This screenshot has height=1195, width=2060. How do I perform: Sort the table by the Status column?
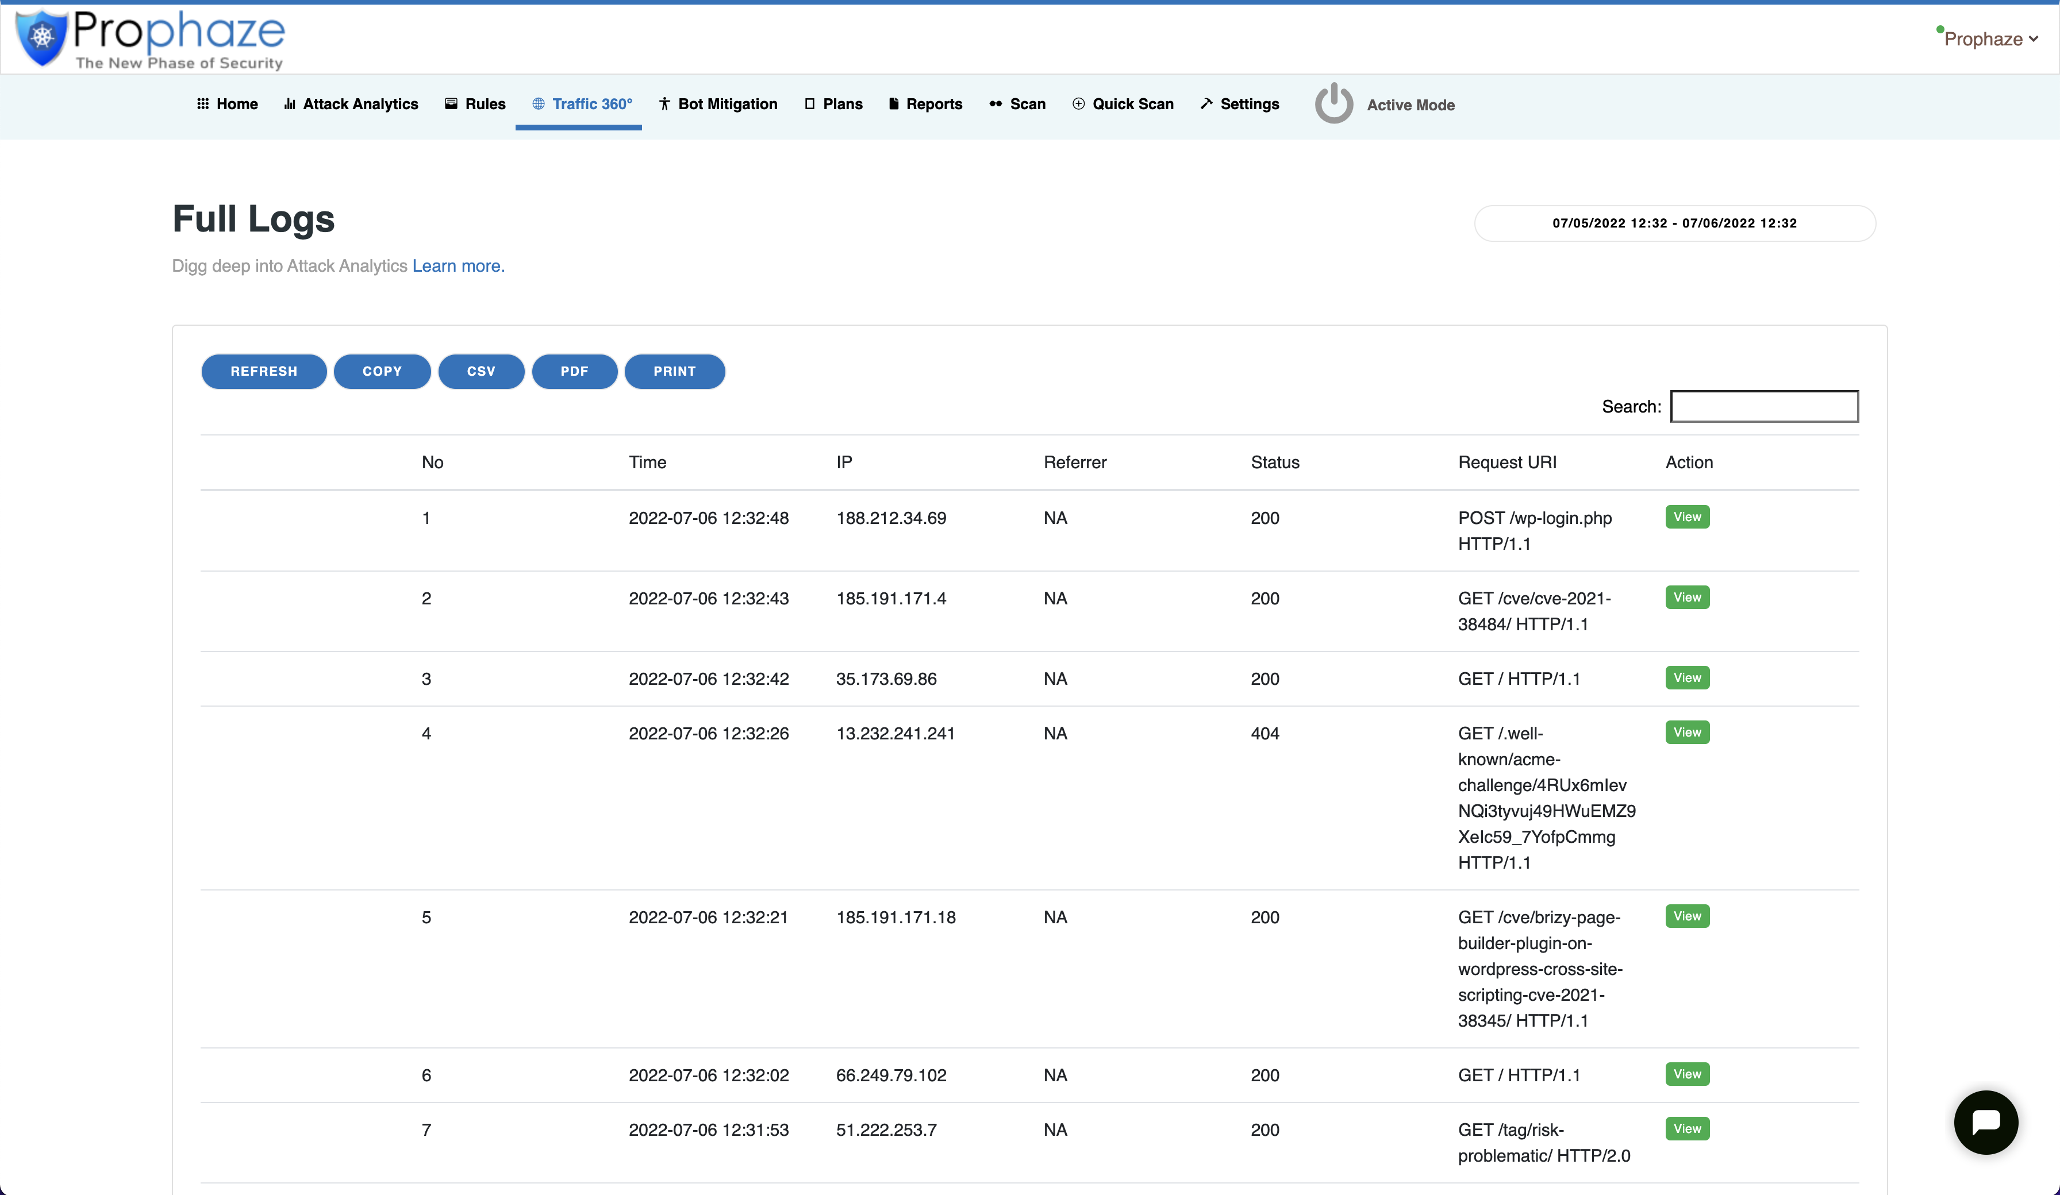tap(1274, 462)
